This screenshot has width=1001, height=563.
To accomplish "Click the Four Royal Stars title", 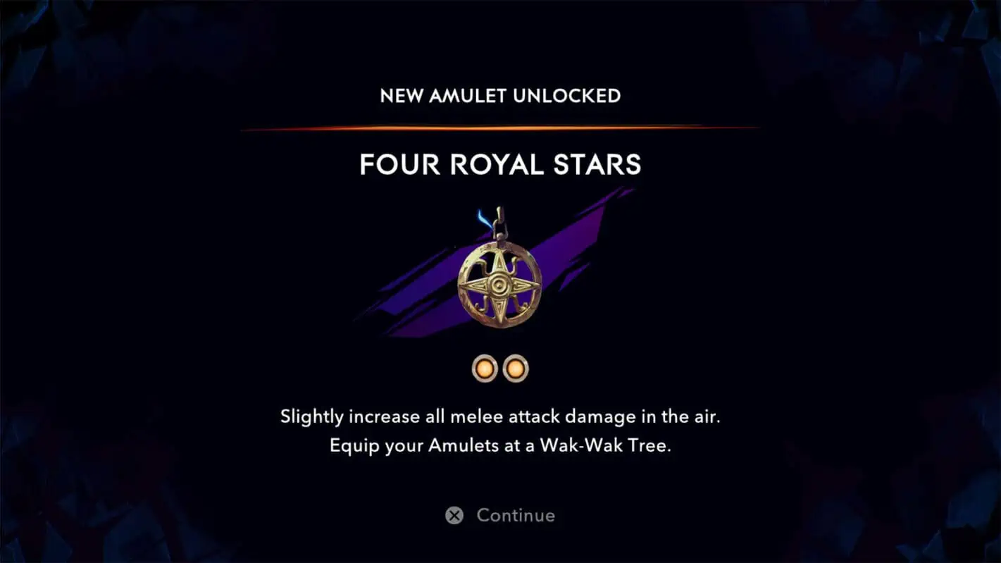I will [x=500, y=164].
